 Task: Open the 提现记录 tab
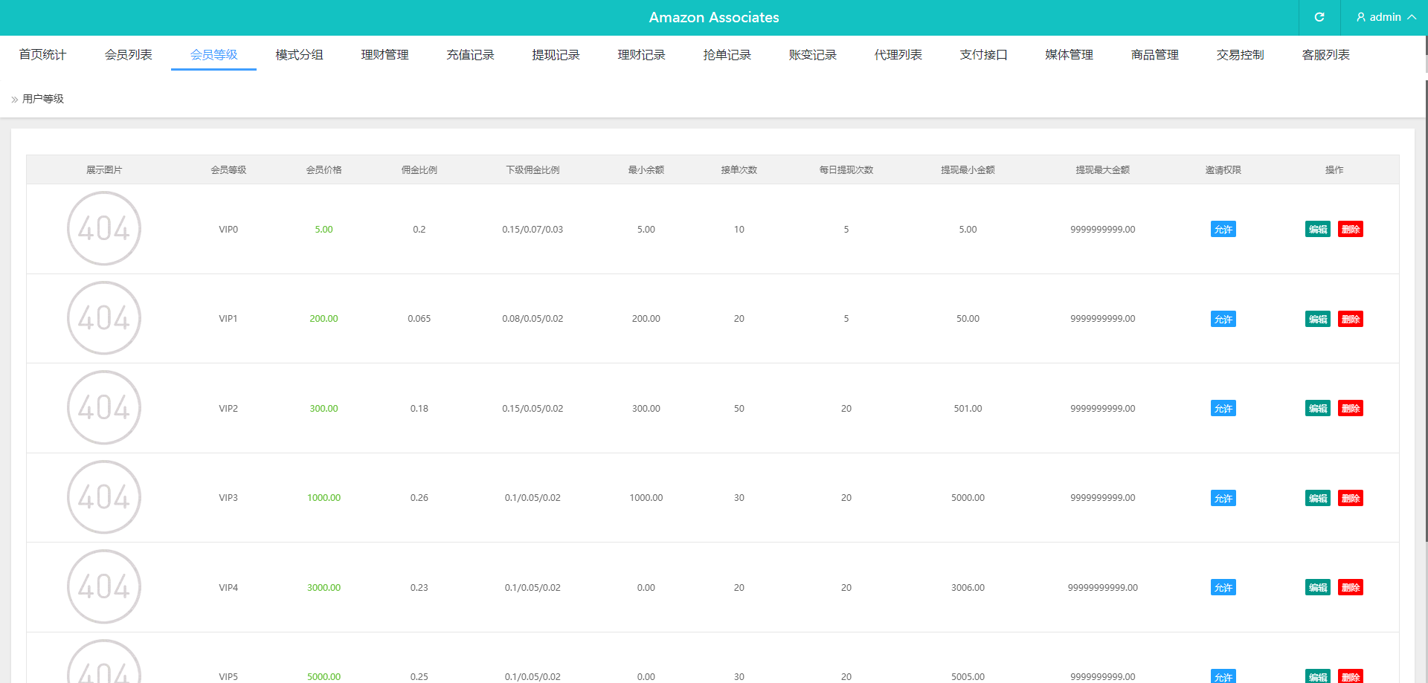(x=556, y=55)
